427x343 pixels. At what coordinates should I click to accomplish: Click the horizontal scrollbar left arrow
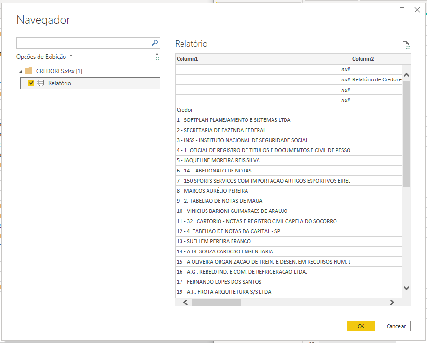tap(186, 302)
